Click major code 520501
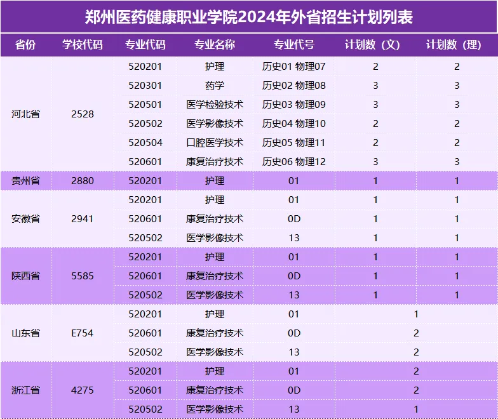The width and height of the screenshot is (498, 419). coord(145,104)
